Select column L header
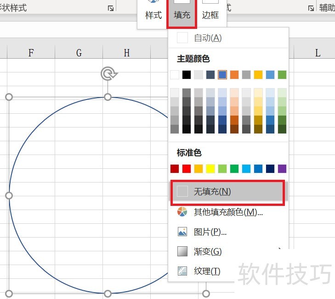 coord(318,52)
